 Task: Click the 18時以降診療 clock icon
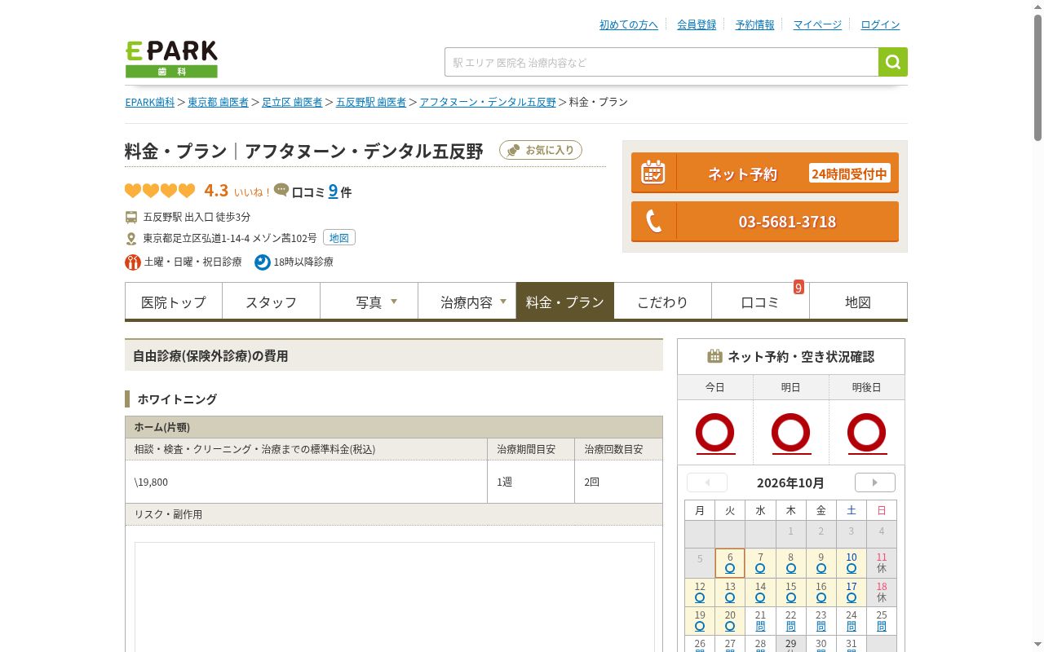263,262
